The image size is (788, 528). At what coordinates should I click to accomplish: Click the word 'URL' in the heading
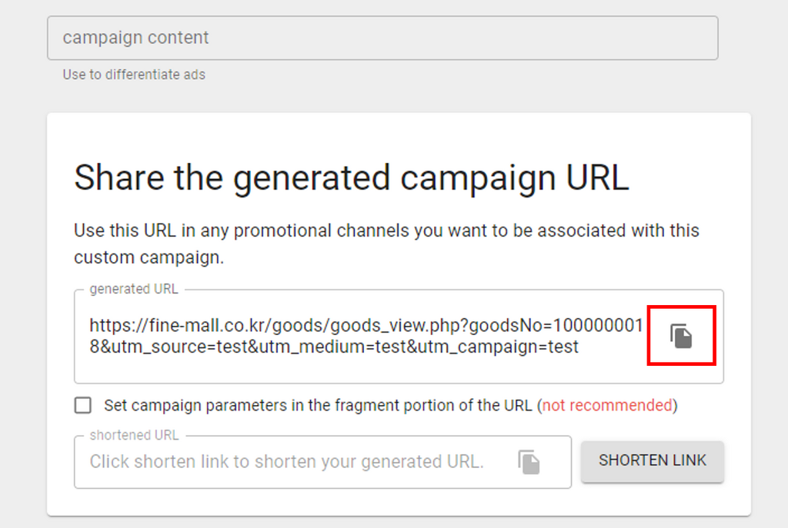point(597,178)
